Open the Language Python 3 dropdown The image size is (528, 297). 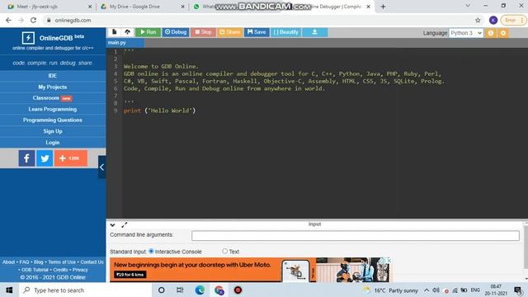(x=466, y=33)
